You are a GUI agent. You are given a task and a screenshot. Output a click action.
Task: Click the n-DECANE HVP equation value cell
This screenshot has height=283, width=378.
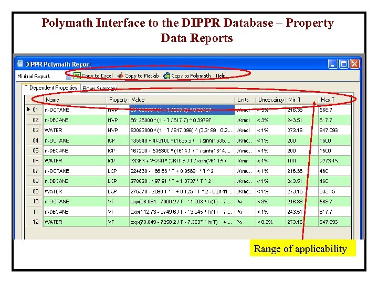pos(182,120)
